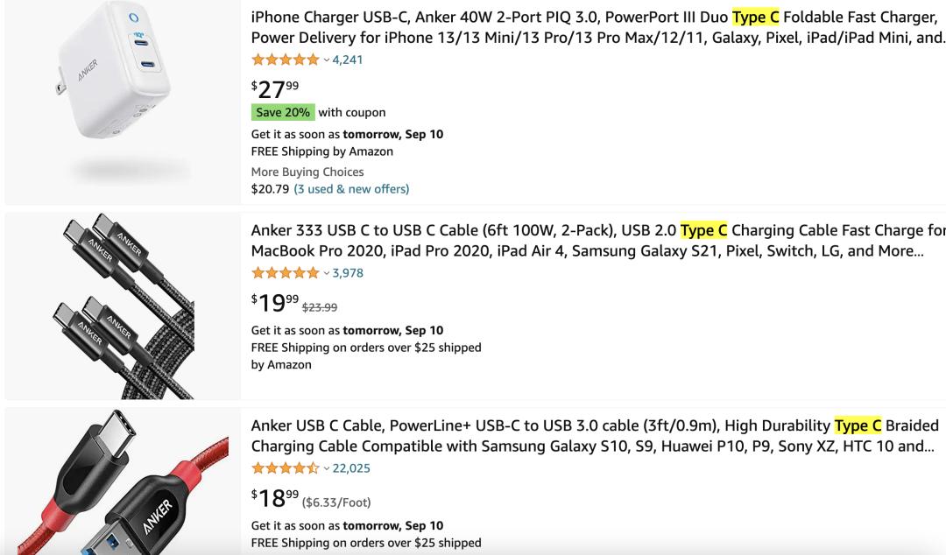946x555 pixels.
Task: Click the star rating of Anker 333 cable
Action: (x=285, y=273)
